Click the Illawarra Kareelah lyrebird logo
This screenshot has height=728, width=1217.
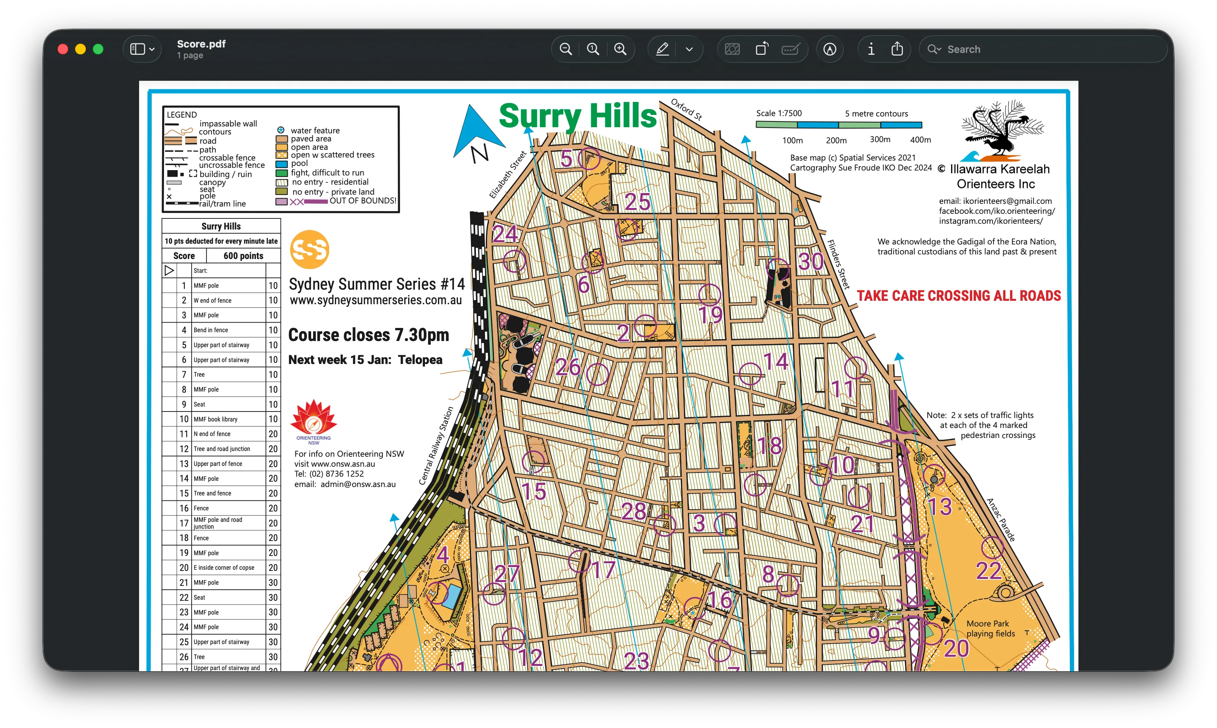pos(1002,131)
